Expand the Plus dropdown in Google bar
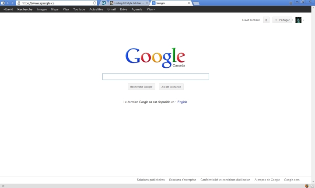This screenshot has height=188, width=315. [x=150, y=9]
